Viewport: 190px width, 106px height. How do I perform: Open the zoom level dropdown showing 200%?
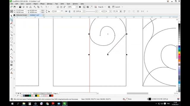(77, 7)
